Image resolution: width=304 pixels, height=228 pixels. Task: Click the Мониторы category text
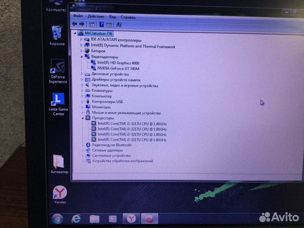pos(101,107)
